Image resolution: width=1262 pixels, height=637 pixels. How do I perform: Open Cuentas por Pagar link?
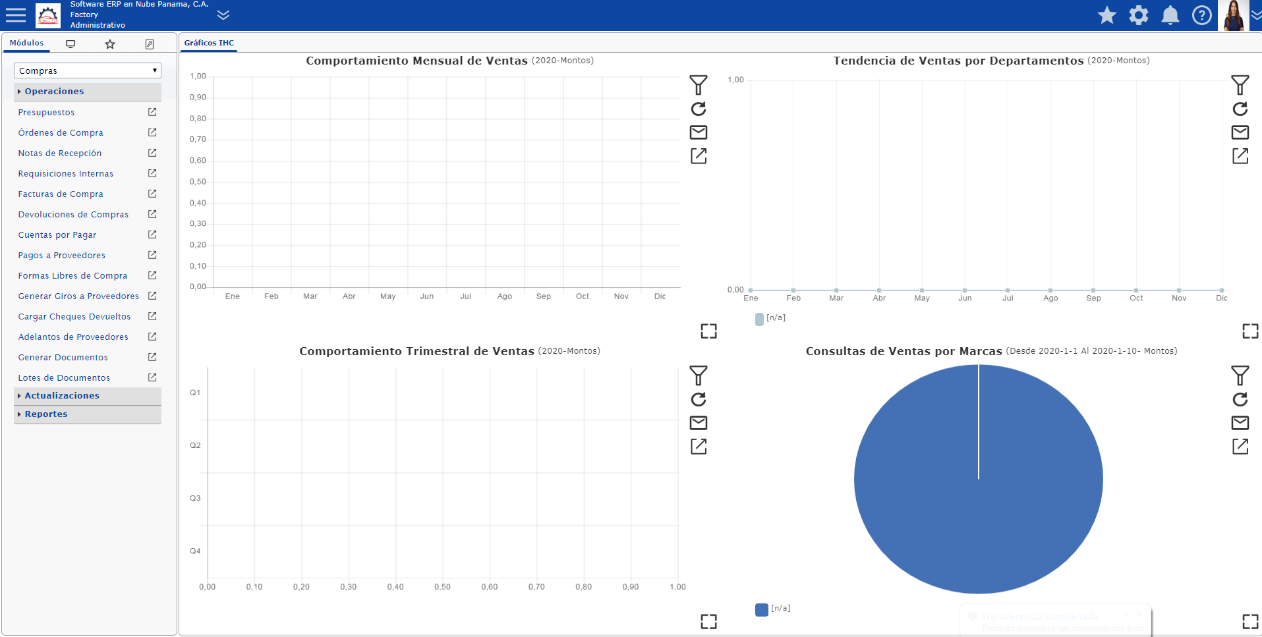pos(57,235)
